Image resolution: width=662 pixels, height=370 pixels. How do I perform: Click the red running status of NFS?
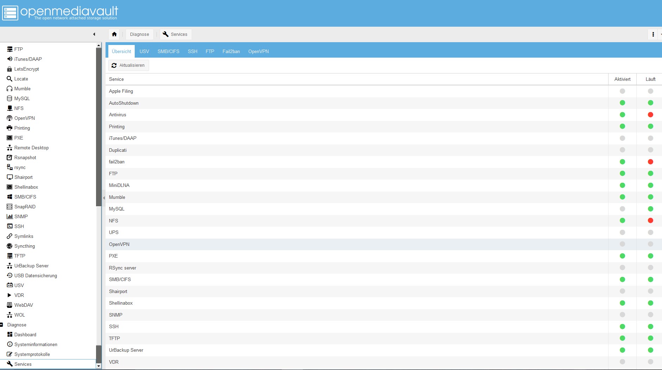click(x=650, y=221)
